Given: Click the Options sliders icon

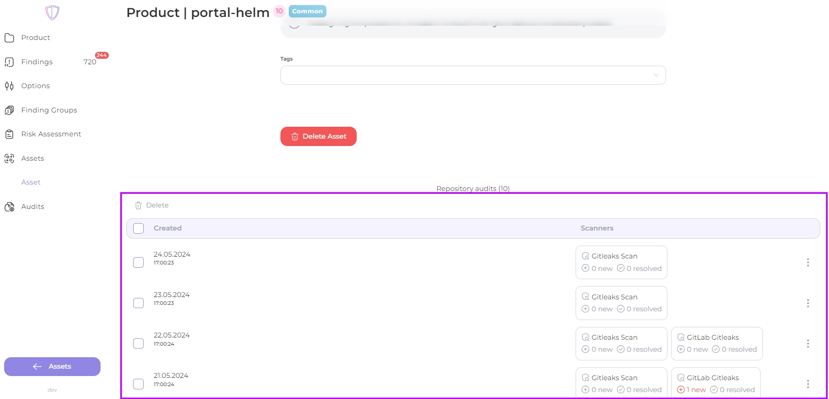Looking at the screenshot, I should point(9,86).
